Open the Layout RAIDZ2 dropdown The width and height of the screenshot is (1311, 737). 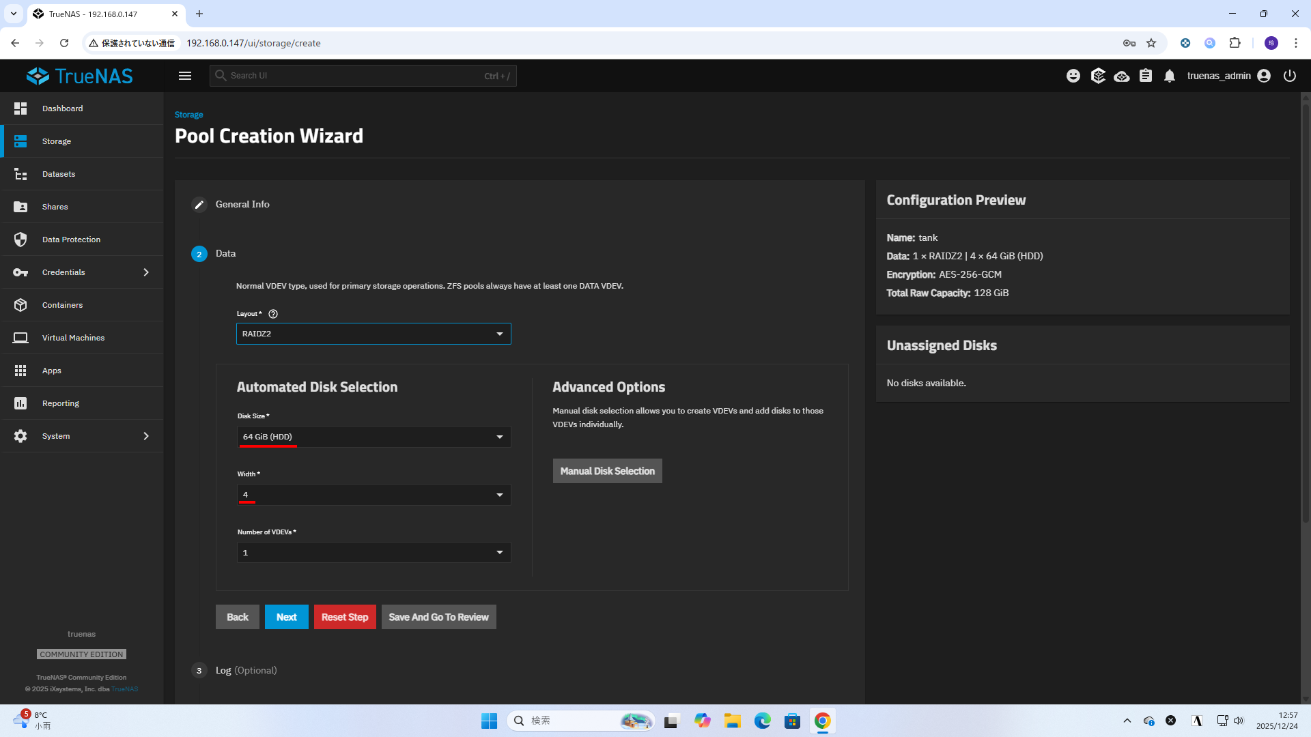pyautogui.click(x=373, y=334)
